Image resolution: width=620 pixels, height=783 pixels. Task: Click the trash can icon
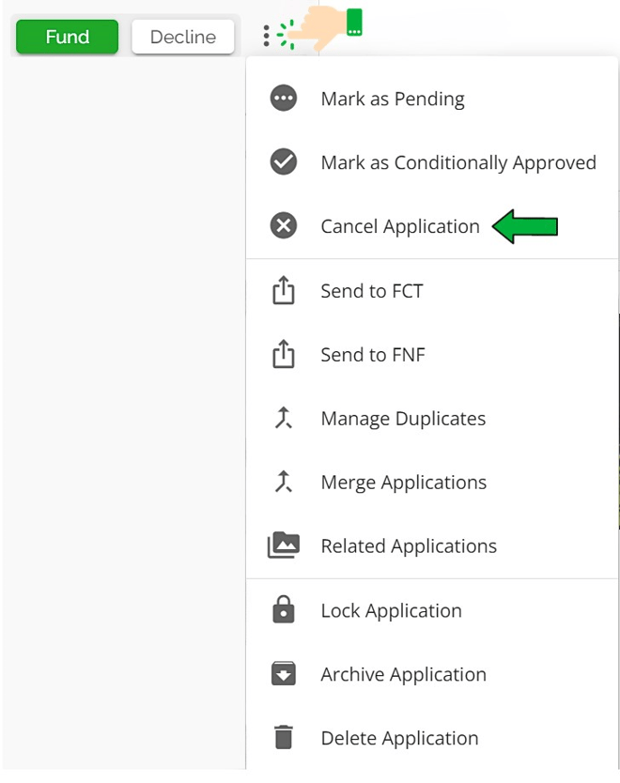tap(284, 737)
